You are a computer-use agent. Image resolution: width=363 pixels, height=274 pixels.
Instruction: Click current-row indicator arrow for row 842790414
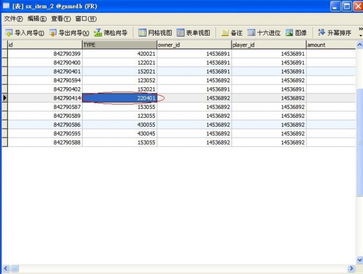5,98
